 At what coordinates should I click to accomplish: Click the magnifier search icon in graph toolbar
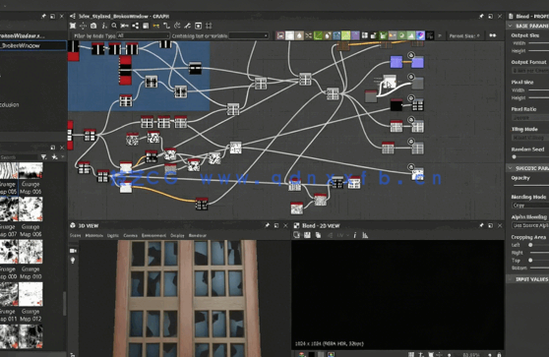point(114,26)
